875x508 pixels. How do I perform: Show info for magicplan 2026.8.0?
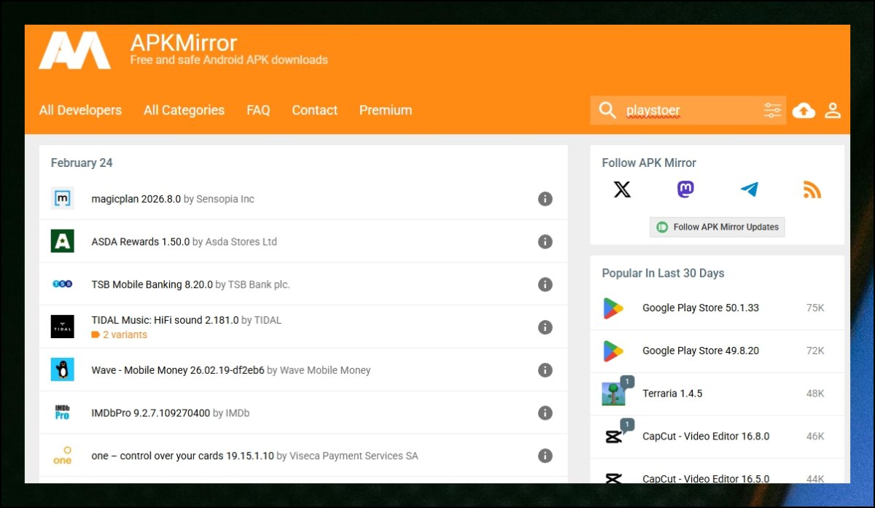[545, 199]
